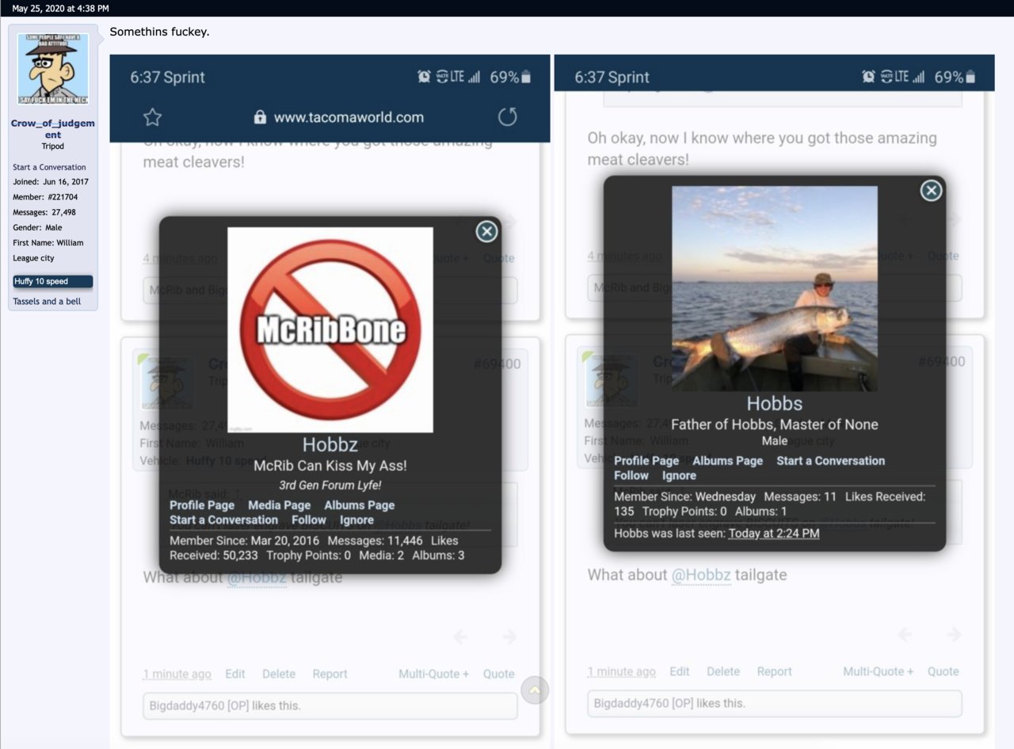
Task: Click the scroll-to-top chevron button
Action: (535, 690)
